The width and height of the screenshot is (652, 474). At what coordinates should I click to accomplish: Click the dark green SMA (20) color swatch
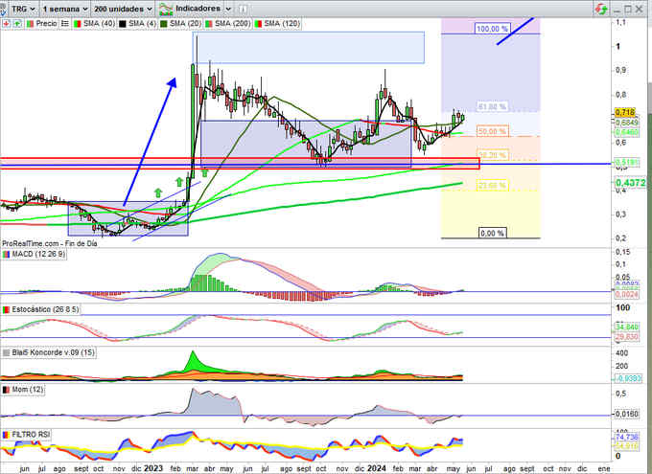click(164, 24)
